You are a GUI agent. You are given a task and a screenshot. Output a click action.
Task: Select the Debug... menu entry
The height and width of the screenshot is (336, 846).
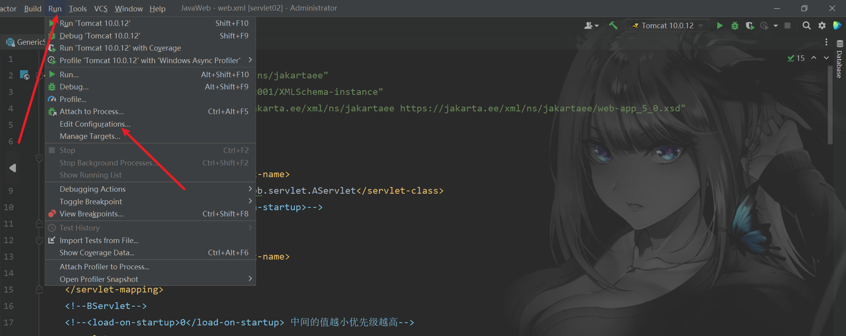150,87
